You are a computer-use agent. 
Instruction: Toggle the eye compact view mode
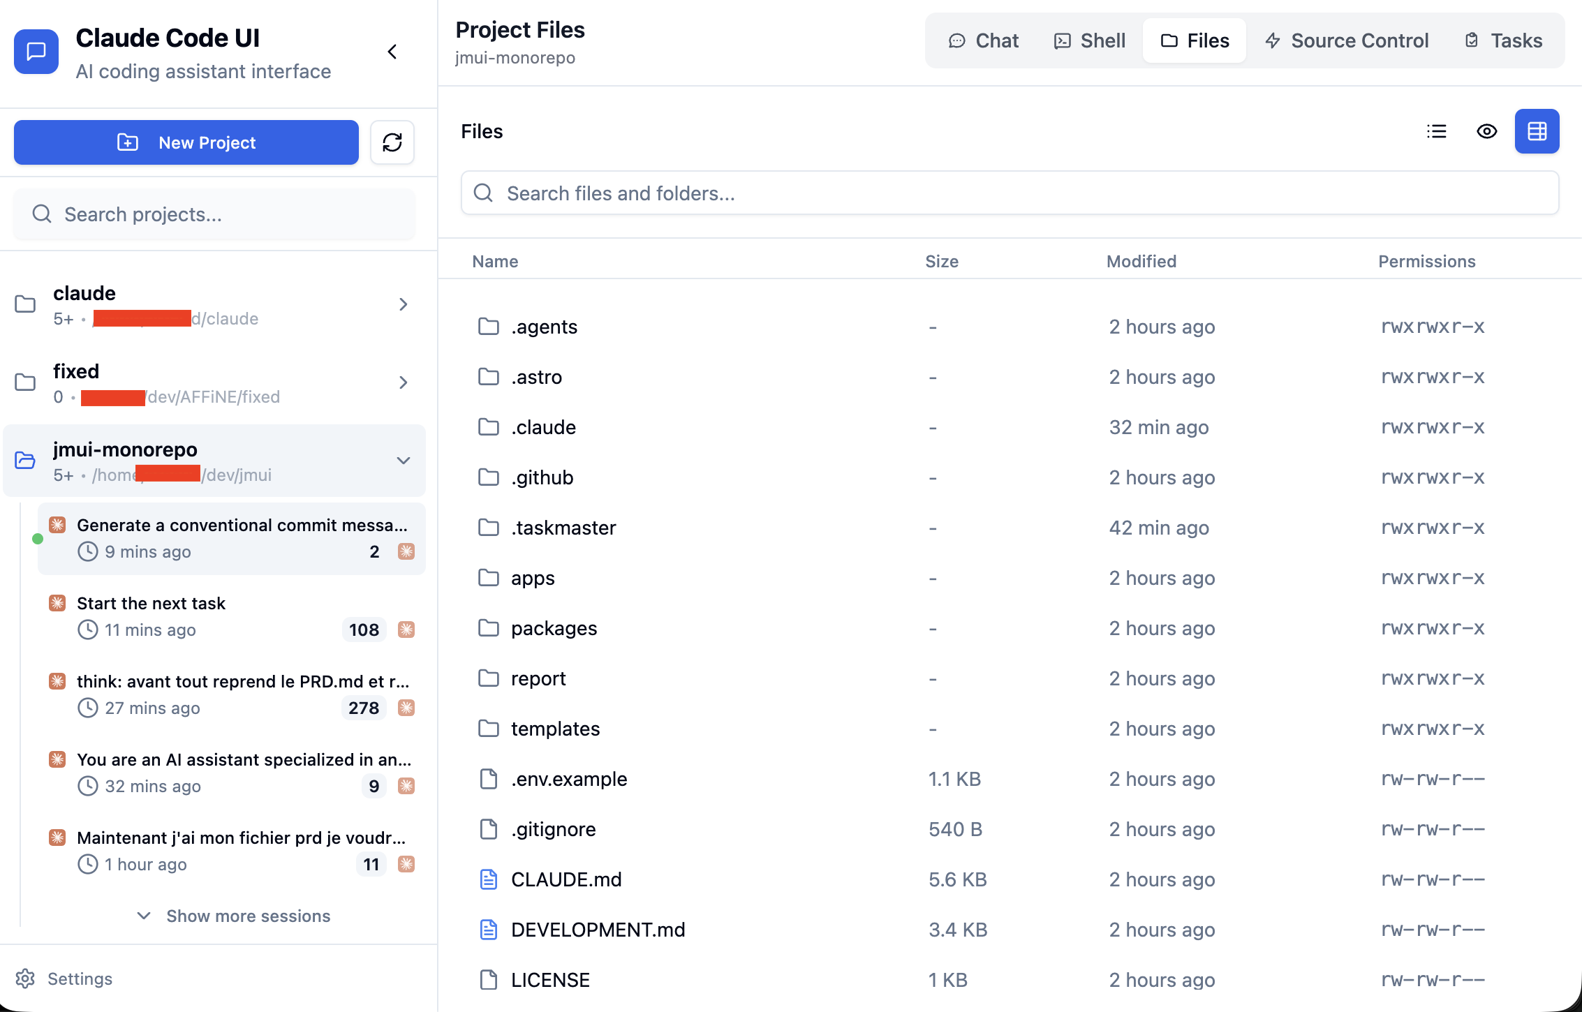(x=1487, y=131)
